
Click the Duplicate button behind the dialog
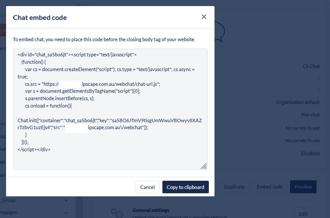pos(234,187)
